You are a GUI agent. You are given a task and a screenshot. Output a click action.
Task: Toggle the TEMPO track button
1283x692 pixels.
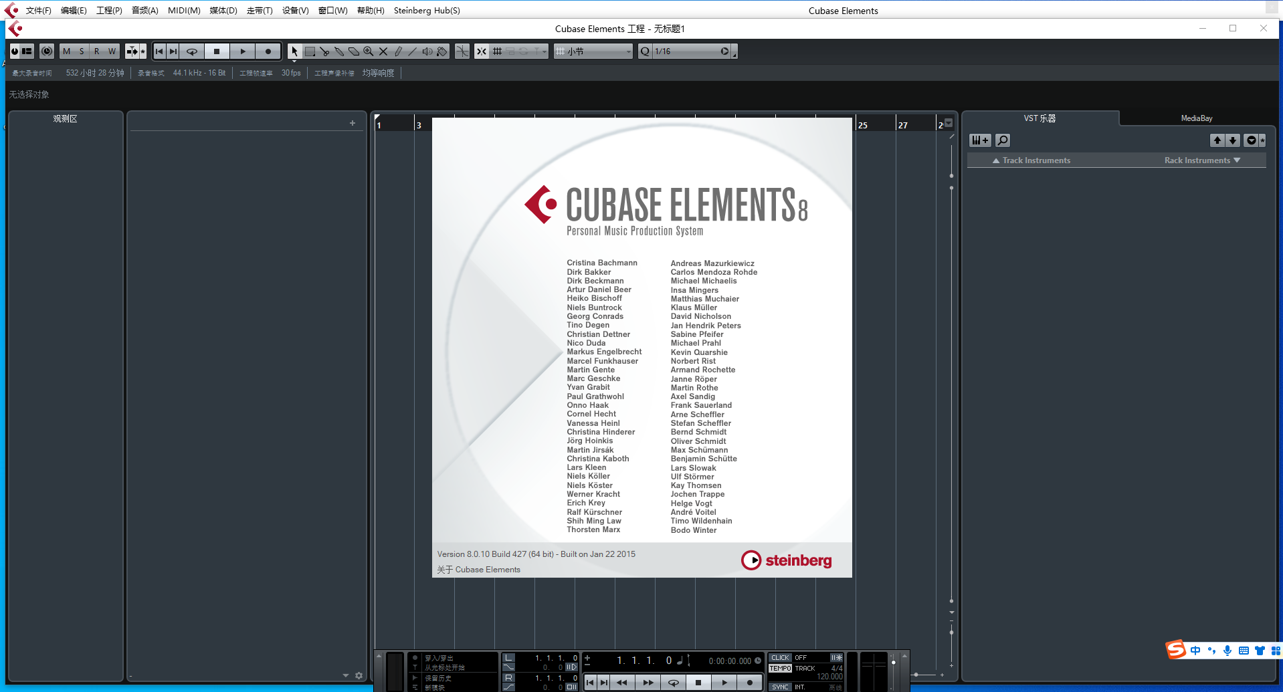click(780, 669)
